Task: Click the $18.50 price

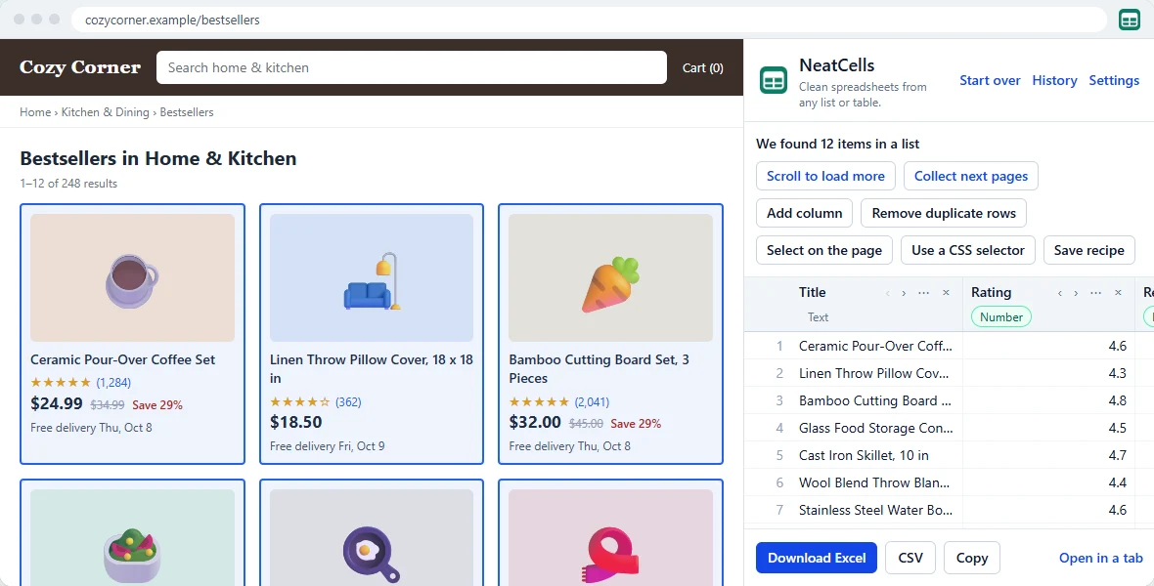Action: tap(296, 422)
